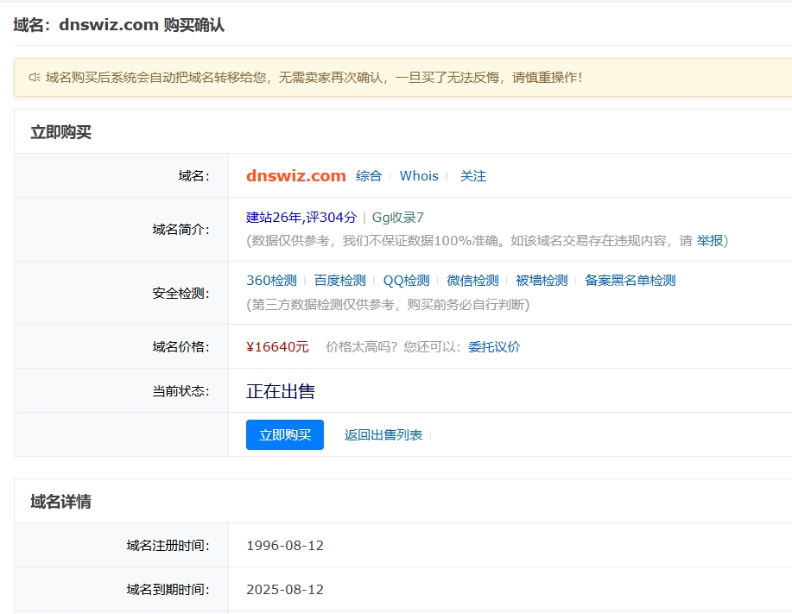View 建站26年,评304分 history details
This screenshot has width=792, height=614.
coord(301,218)
